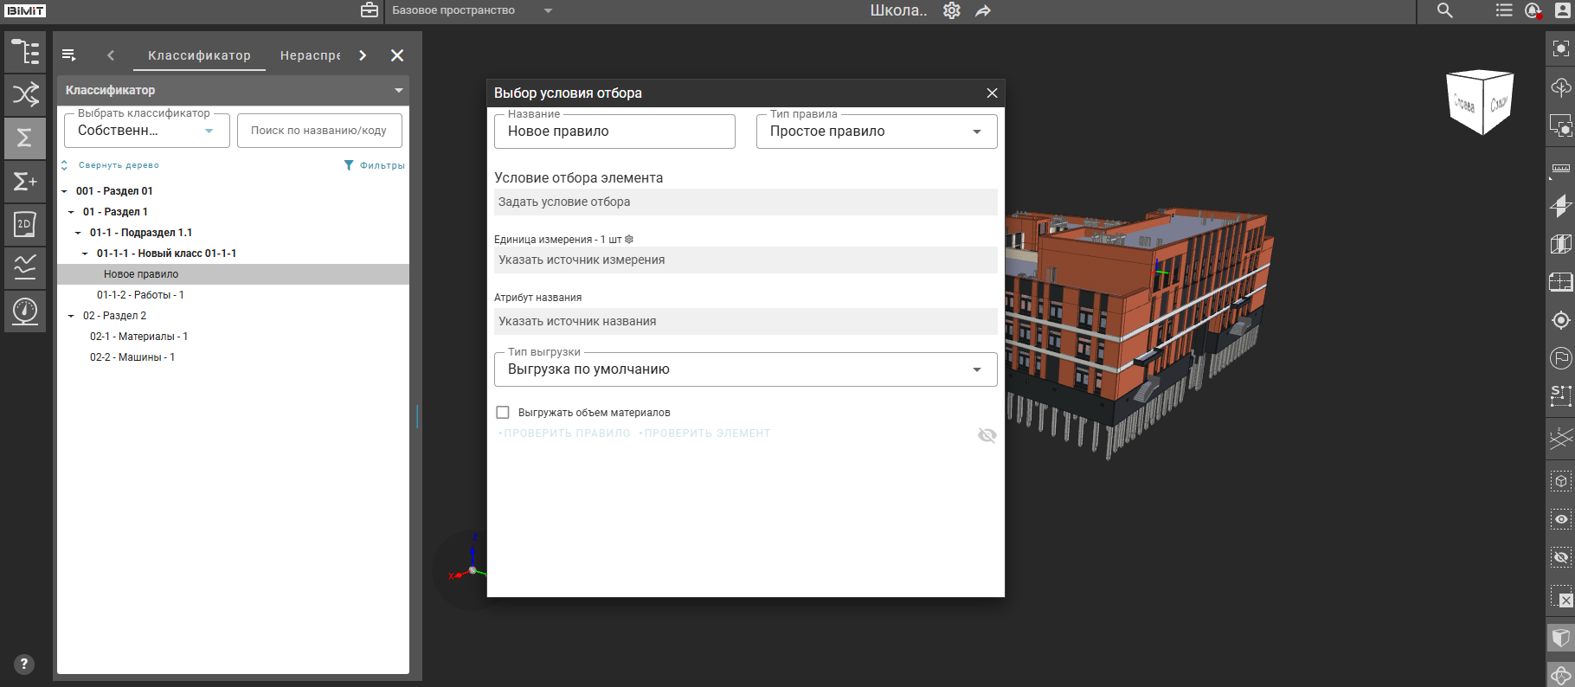The image size is (1575, 687).
Task: Click the shuffle crossing-arrows sidebar icon
Action: pos(25,94)
